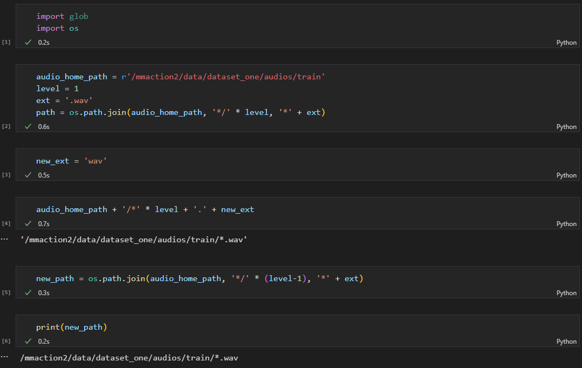Click the checkmark next to the new_path cell

[x=28, y=292]
